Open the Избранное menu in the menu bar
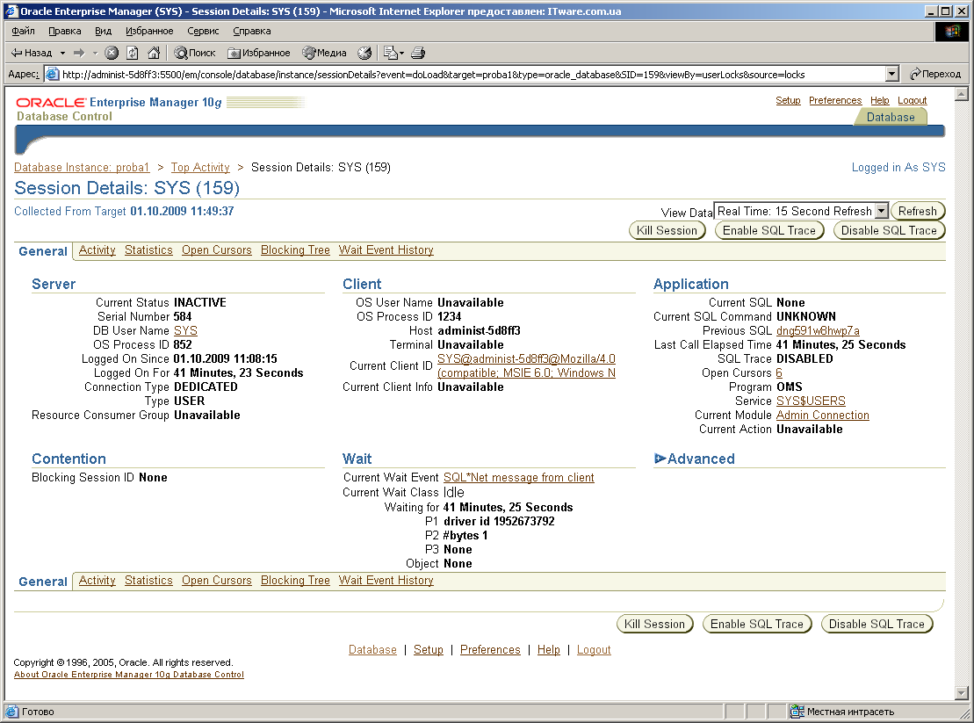This screenshot has width=974, height=723. [x=149, y=31]
